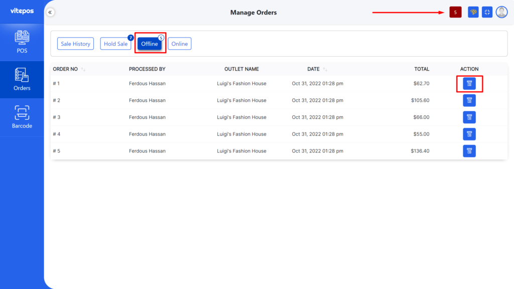Switch to Hold Sale tab

115,44
